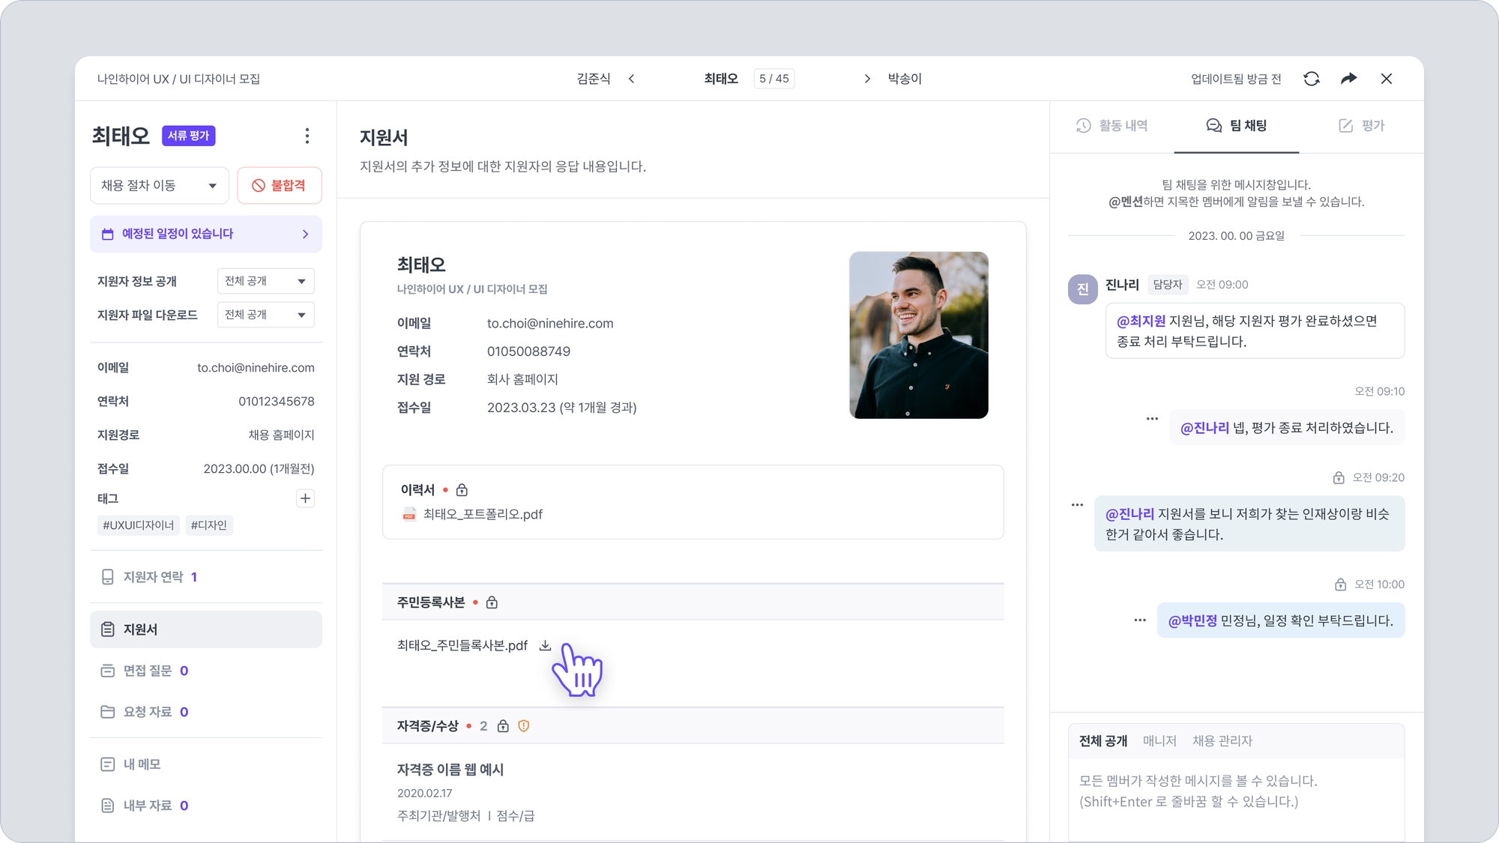Image resolution: width=1499 pixels, height=843 pixels.
Task: Open options for 오전 09:20 chat message
Action: pos(1077,505)
